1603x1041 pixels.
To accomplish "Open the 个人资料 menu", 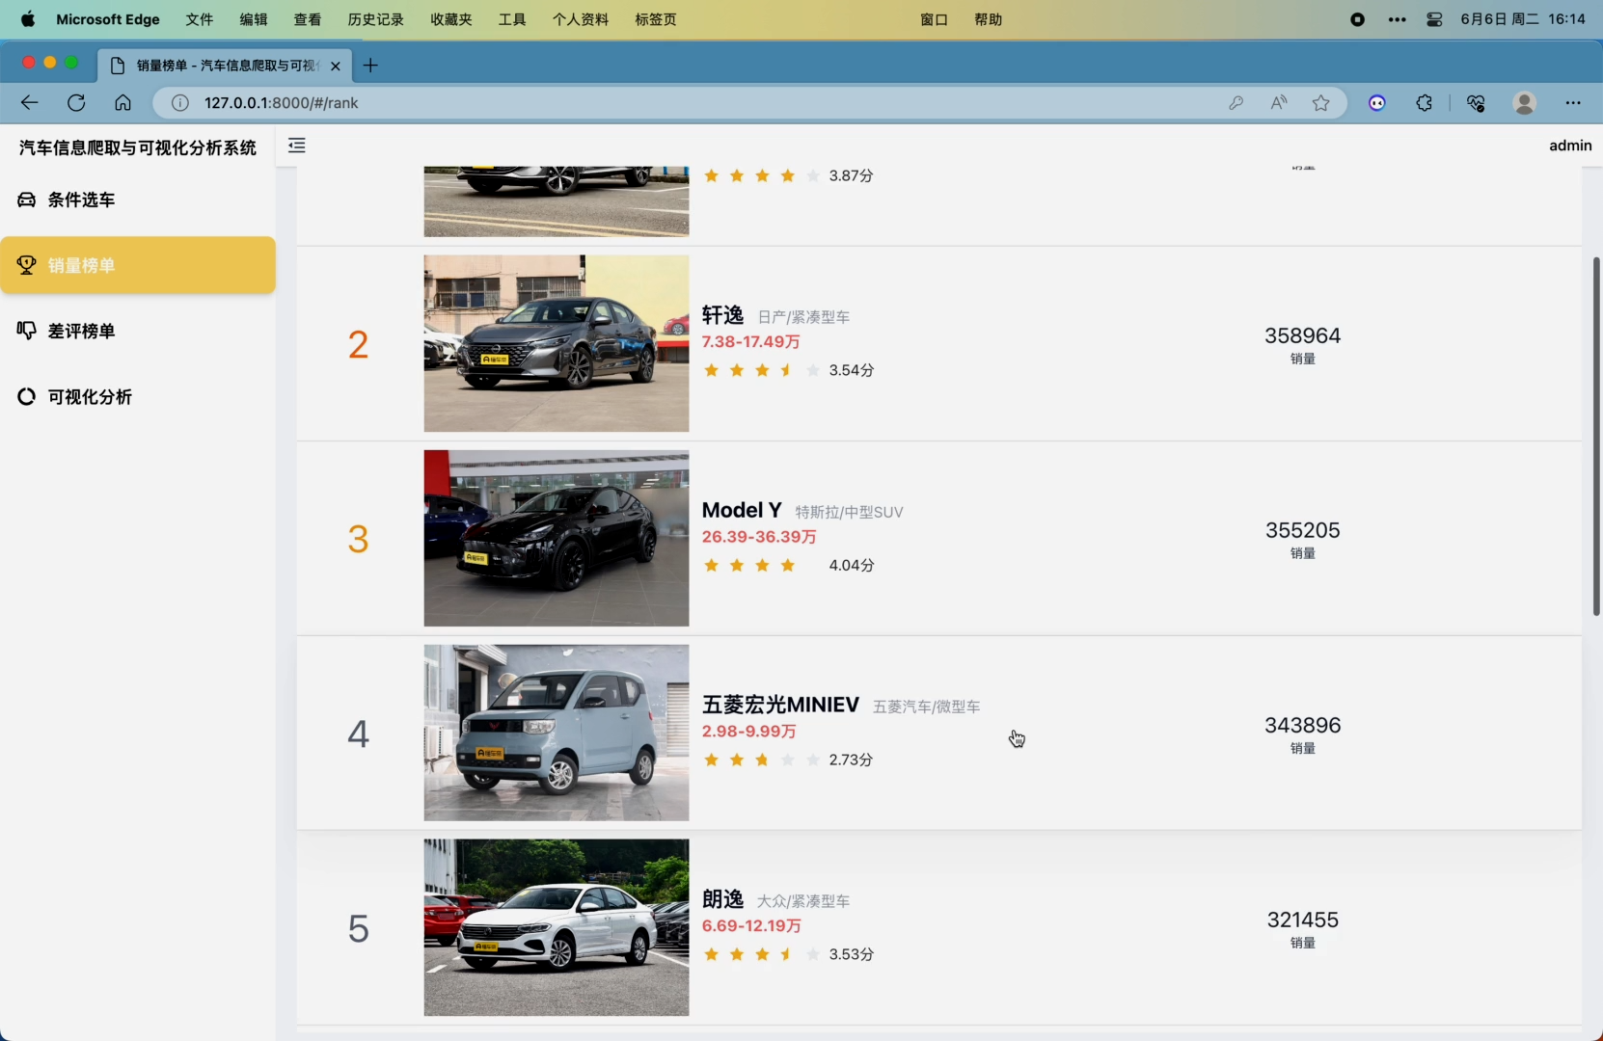I will click(x=581, y=19).
